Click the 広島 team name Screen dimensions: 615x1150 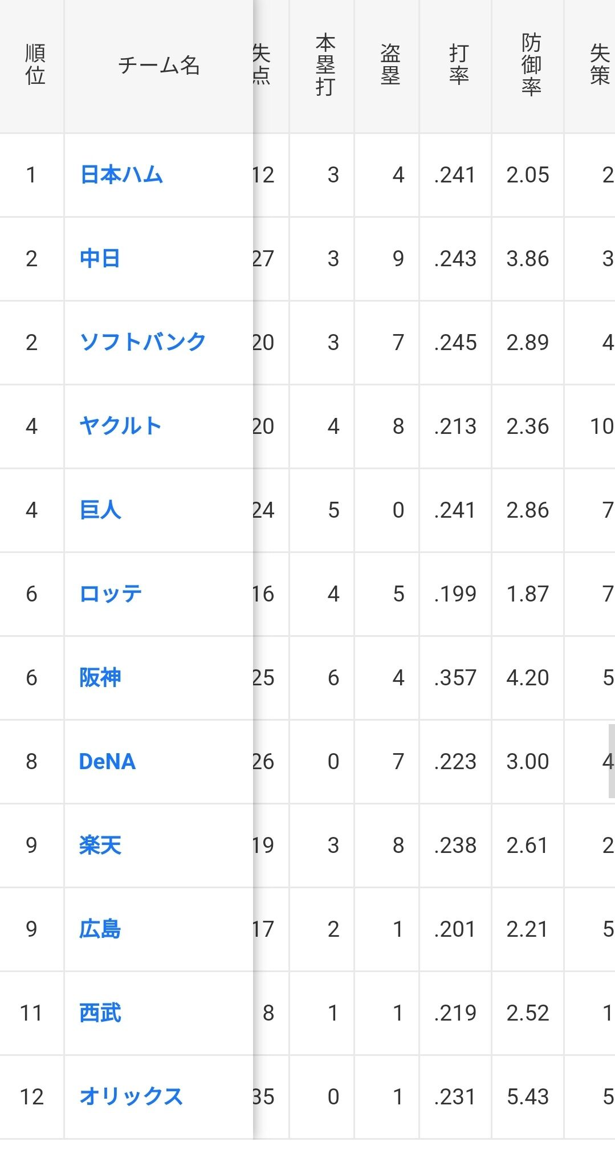coord(100,929)
